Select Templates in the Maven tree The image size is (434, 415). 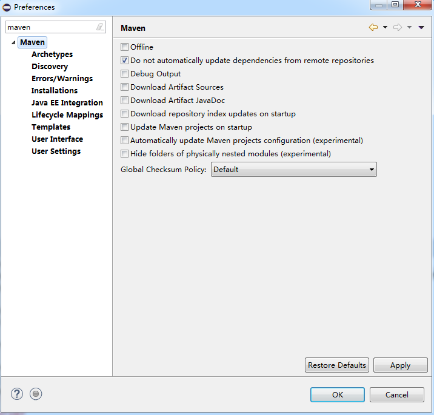pyautogui.click(x=51, y=127)
